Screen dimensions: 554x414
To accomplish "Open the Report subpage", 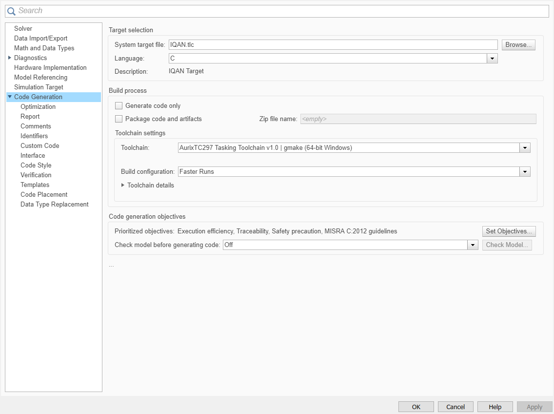I will 30,116.
